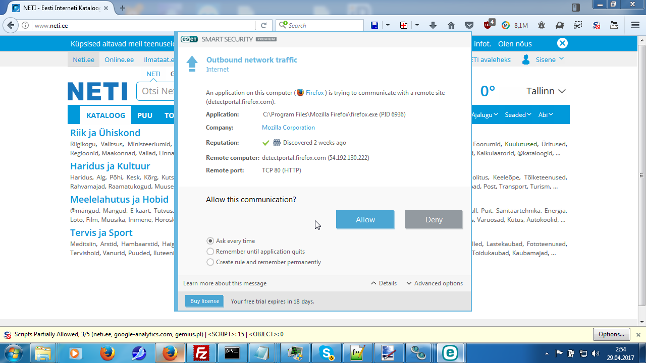Screen dimensions: 646x363
Task: Click the Otsi Neti search field
Action: tap(155, 91)
